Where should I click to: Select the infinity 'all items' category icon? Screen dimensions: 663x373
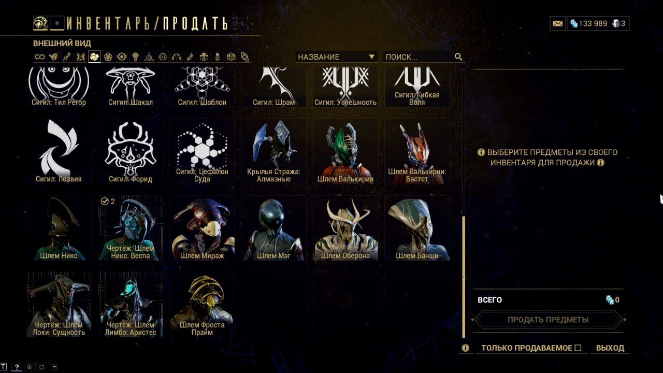click(x=39, y=57)
